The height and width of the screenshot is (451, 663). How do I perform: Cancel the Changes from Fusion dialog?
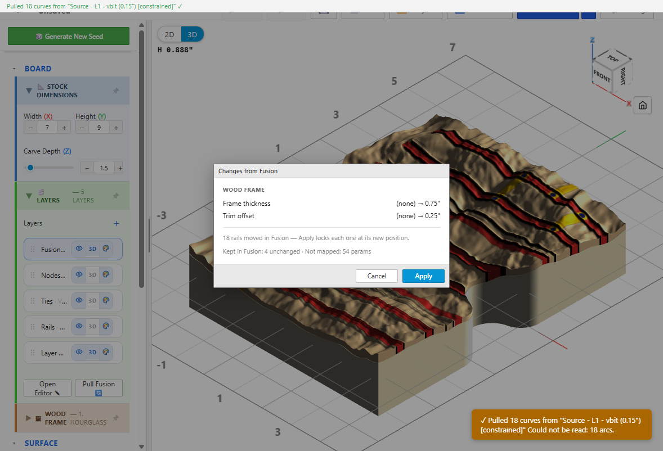pos(377,276)
